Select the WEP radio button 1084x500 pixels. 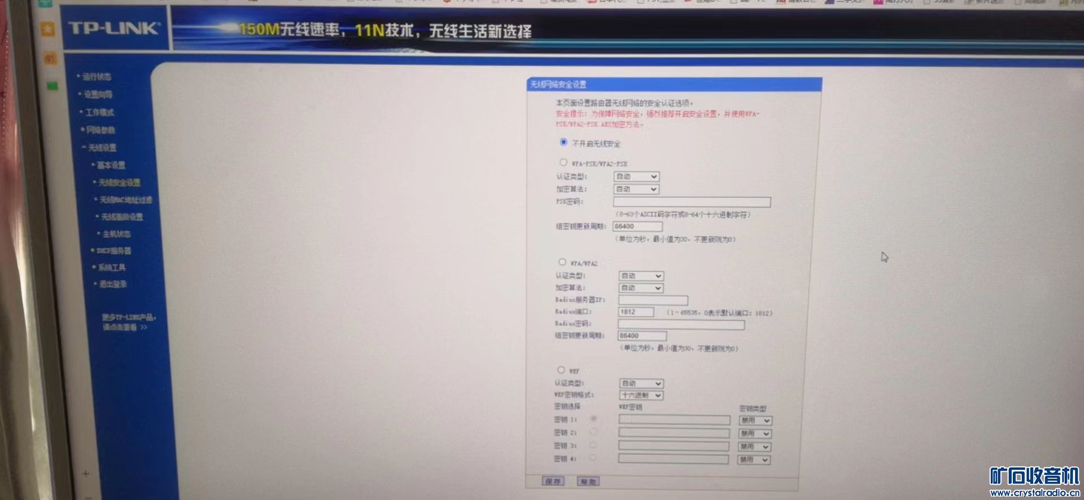click(x=561, y=370)
